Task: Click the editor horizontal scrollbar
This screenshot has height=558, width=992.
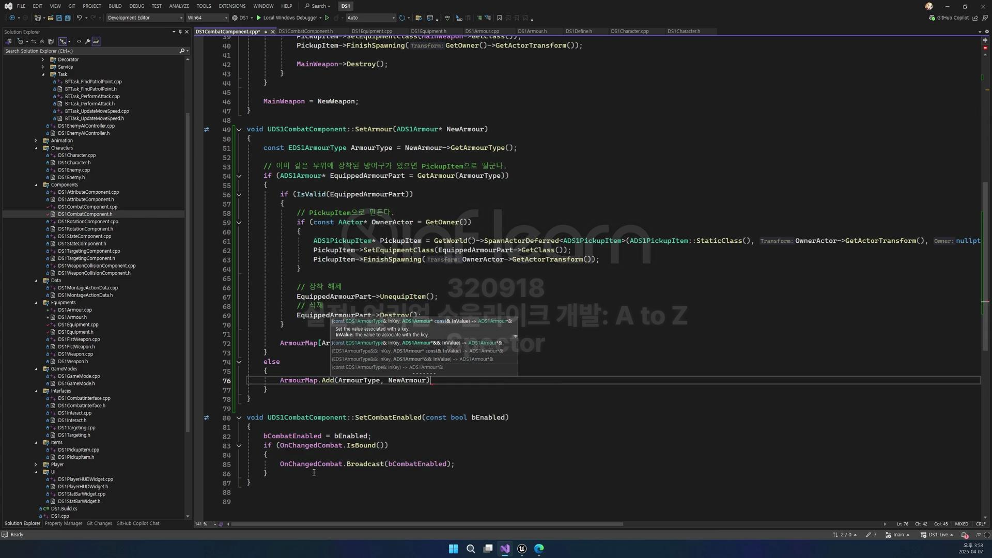Action: 427,524
